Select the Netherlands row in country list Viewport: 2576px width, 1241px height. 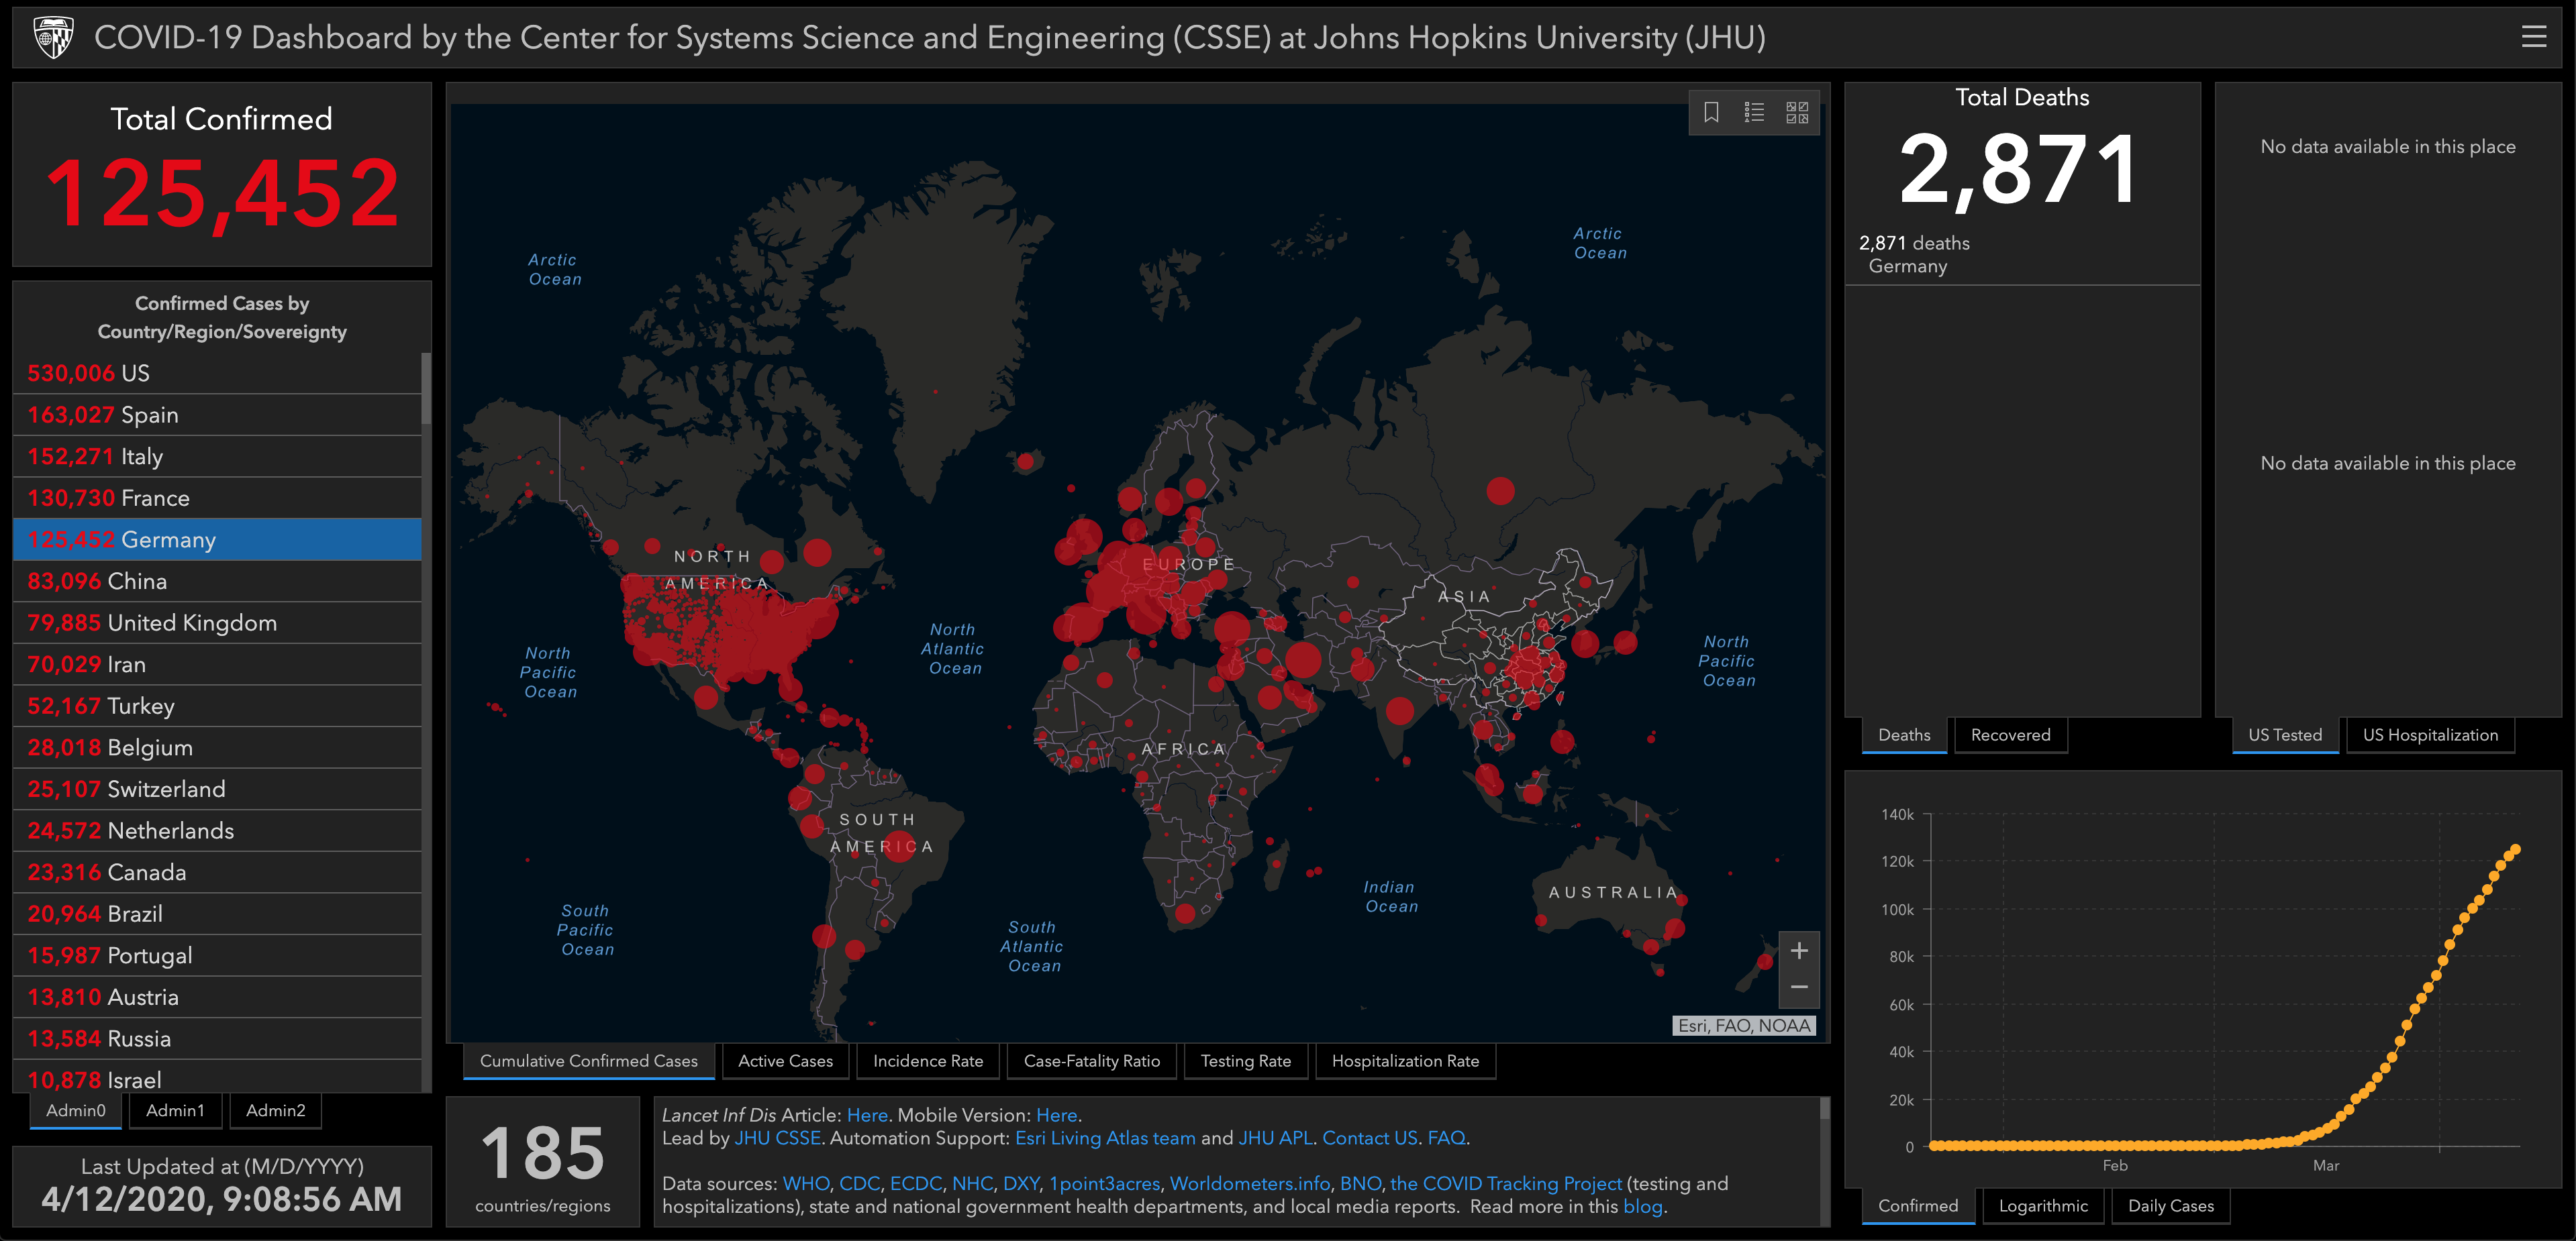coord(217,830)
